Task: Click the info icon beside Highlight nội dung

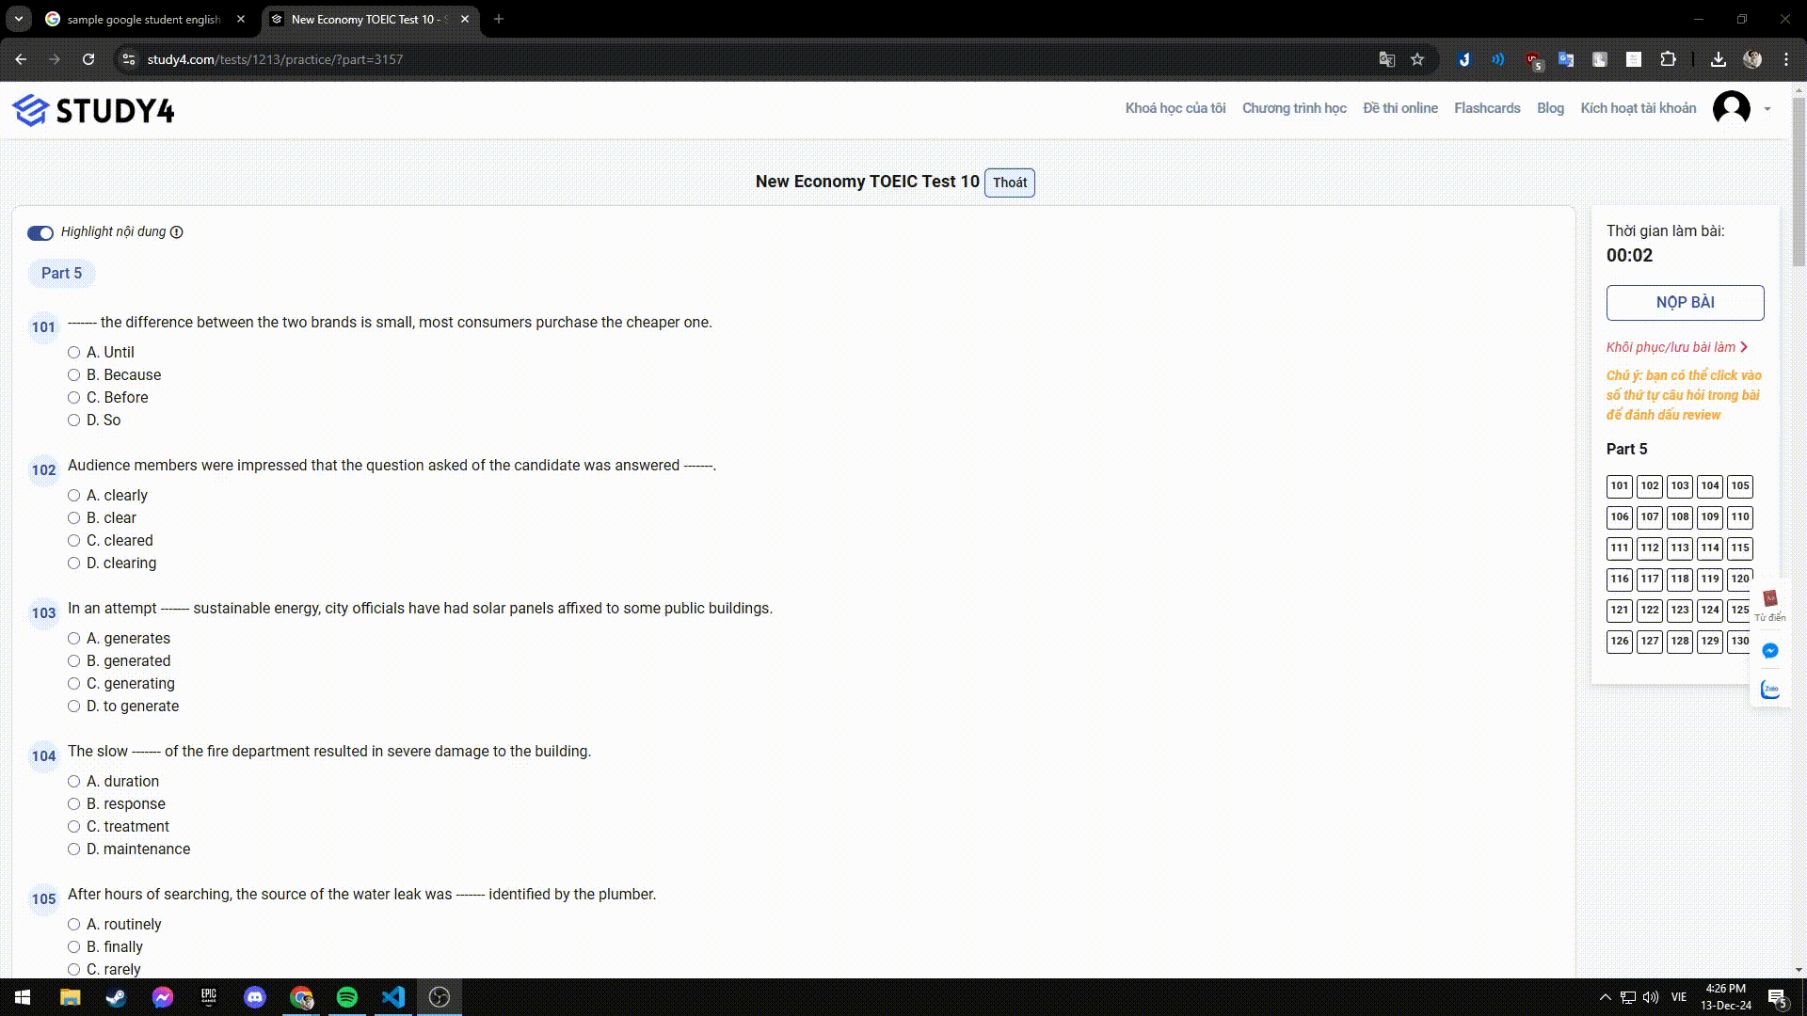Action: (x=178, y=232)
